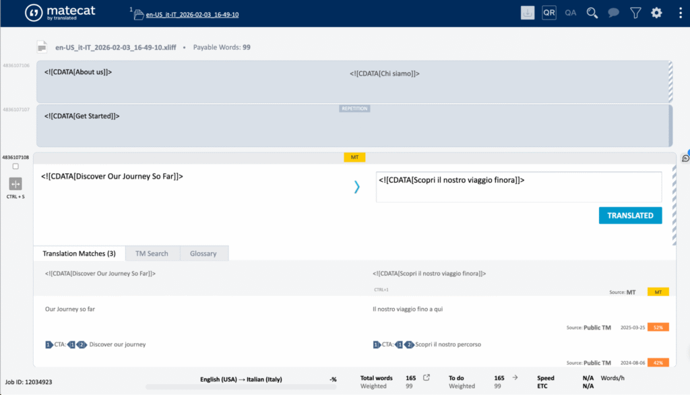Click the segment comment icon on right edge

(x=685, y=158)
